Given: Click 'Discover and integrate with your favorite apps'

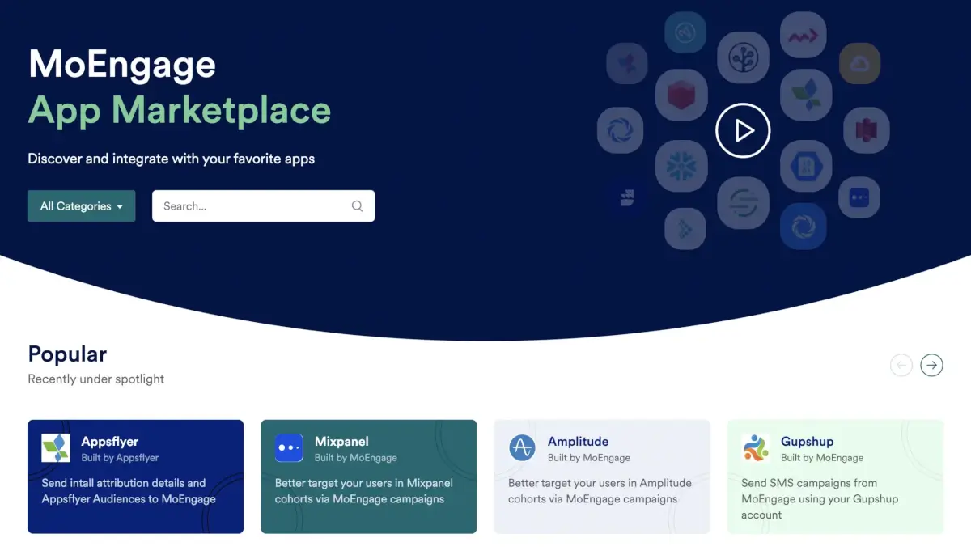Looking at the screenshot, I should [x=172, y=159].
